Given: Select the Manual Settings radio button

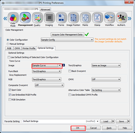Looking at the screenshot, I should (8, 44).
